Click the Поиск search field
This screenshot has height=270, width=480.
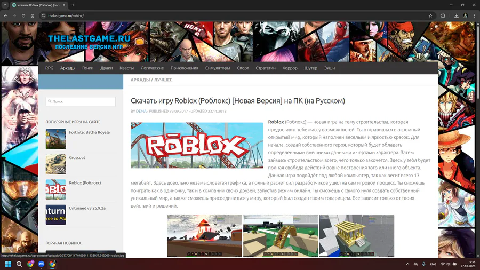point(81,101)
